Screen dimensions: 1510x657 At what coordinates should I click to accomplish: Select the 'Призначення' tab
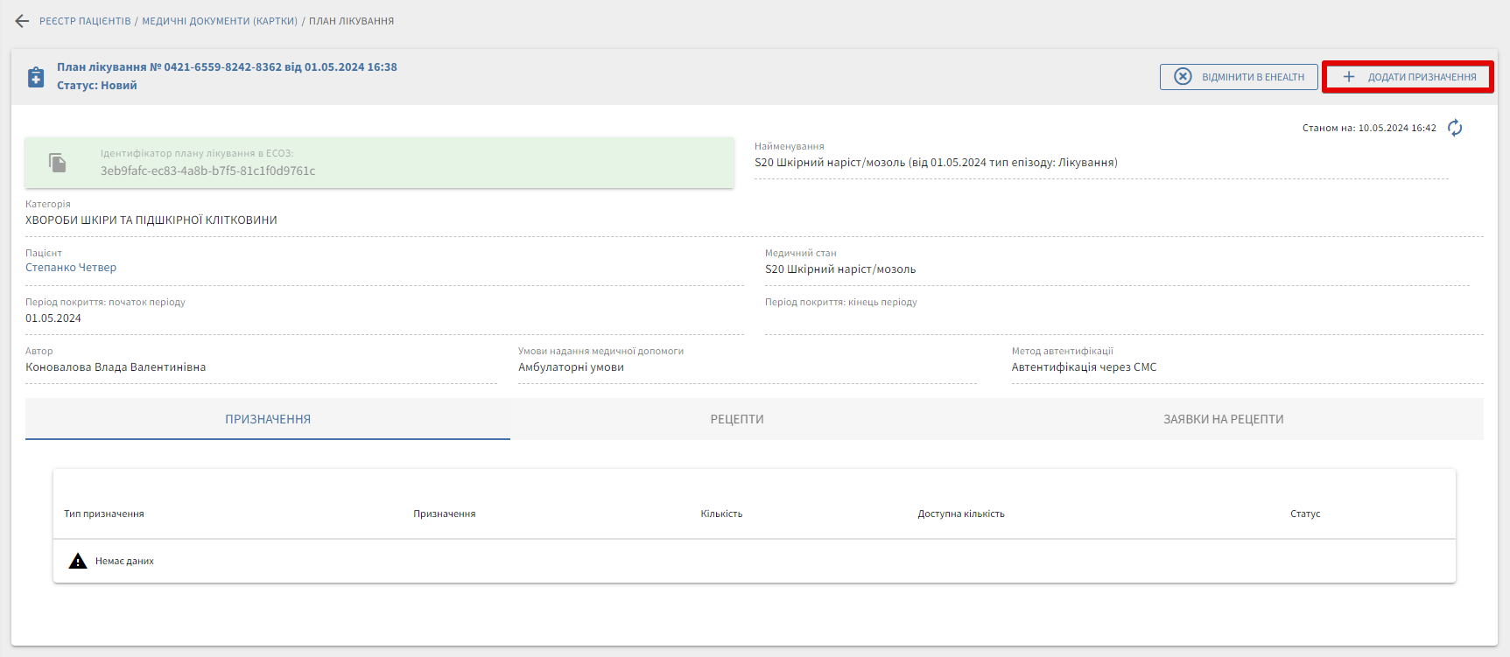tap(268, 420)
